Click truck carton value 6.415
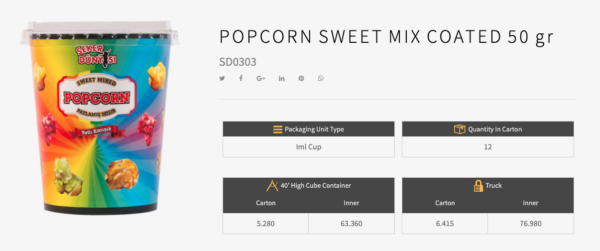This screenshot has width=600, height=251. tap(445, 224)
